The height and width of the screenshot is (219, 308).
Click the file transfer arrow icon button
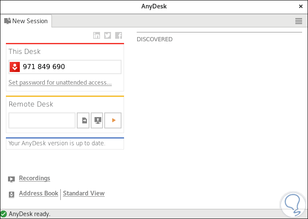(x=83, y=120)
